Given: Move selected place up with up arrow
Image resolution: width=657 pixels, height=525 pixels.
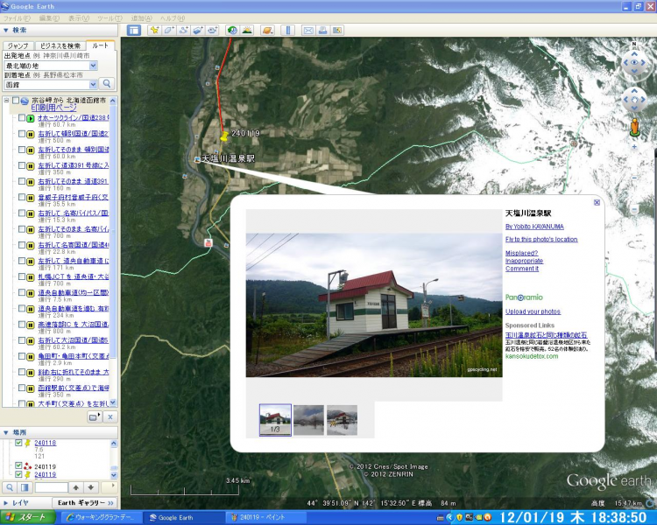Looking at the screenshot, I should coord(76,487).
